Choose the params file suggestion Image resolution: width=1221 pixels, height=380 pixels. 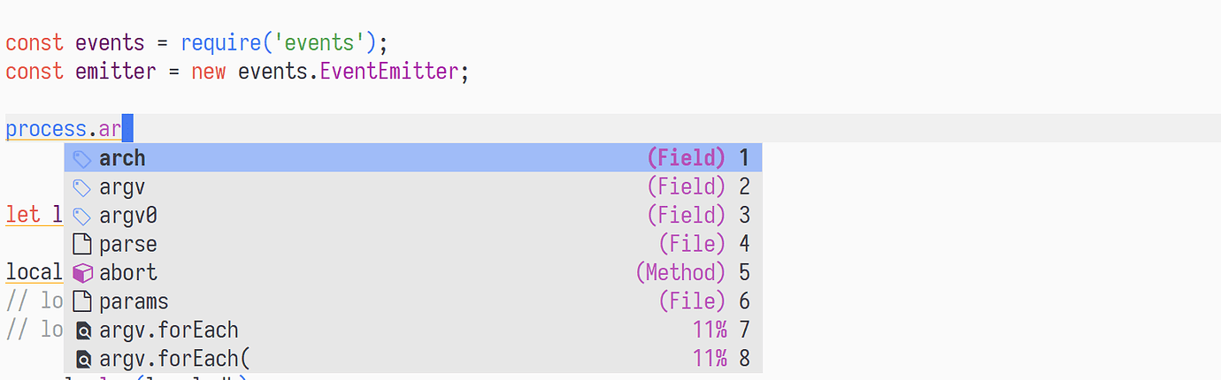pos(413,300)
